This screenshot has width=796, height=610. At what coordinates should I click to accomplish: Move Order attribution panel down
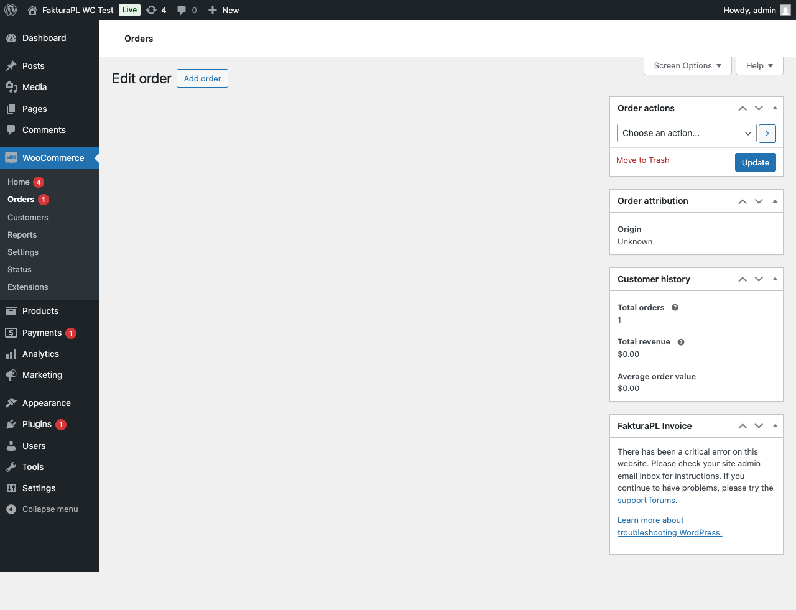point(759,201)
